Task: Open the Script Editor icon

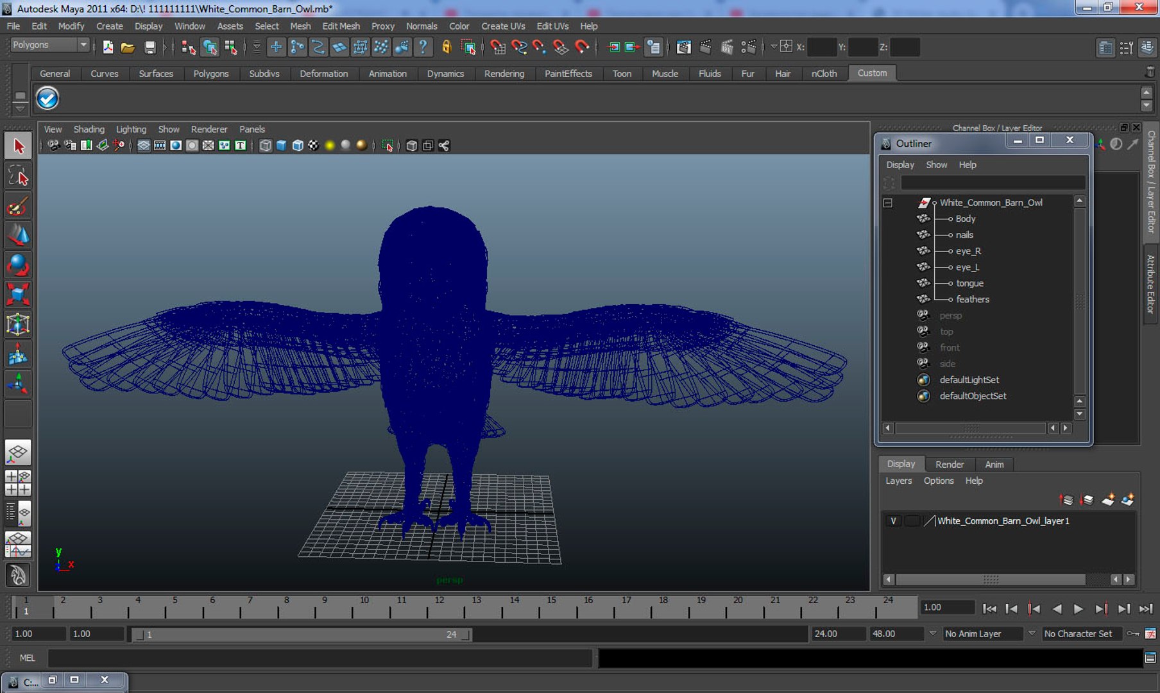Action: 1150,658
